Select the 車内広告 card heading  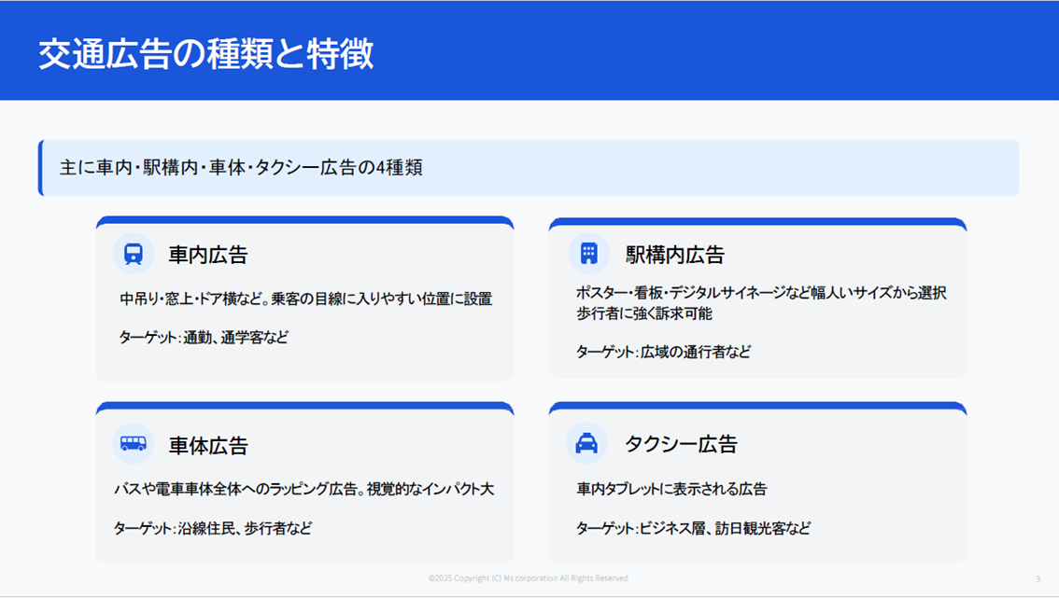(207, 255)
